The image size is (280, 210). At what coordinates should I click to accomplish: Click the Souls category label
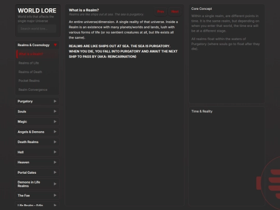tap(22, 111)
